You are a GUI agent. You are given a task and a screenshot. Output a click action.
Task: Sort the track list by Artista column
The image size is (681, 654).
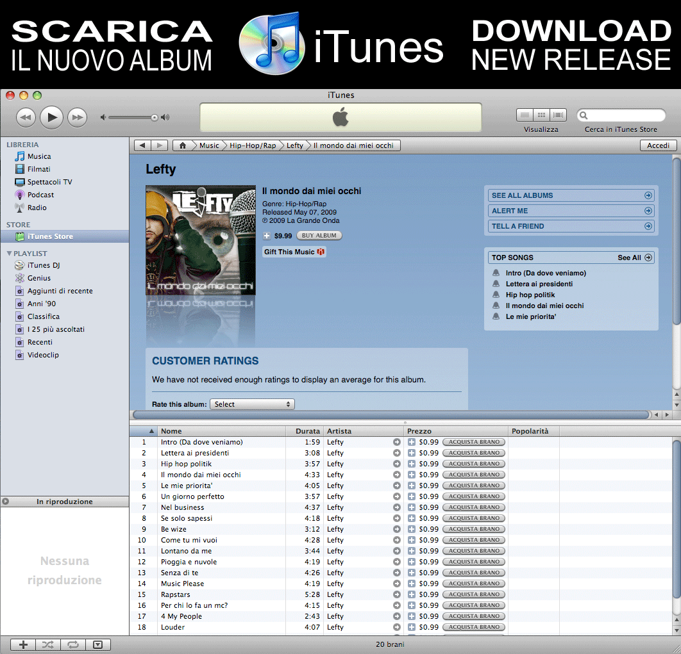pyautogui.click(x=364, y=431)
